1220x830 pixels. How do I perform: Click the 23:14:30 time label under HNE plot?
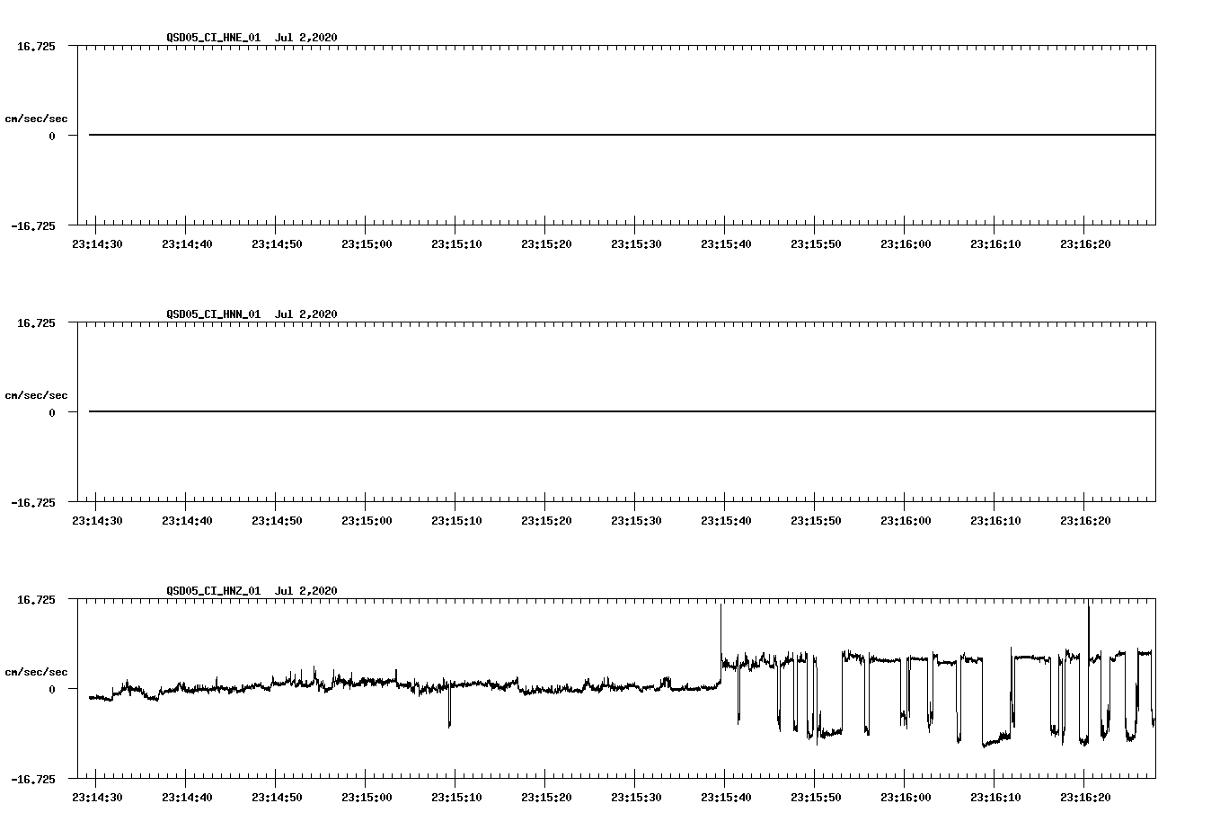[97, 244]
